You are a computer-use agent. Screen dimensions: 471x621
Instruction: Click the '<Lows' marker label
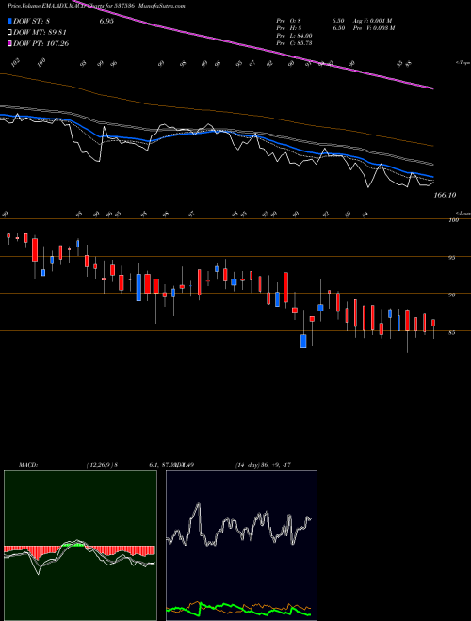(x=463, y=213)
